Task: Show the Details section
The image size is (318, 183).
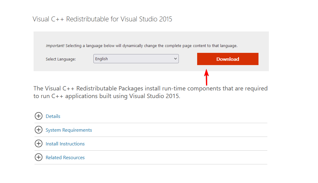Action: 53,116
